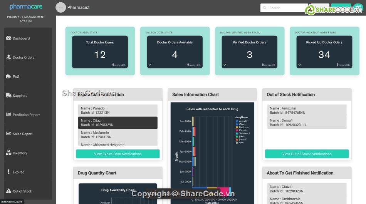This screenshot has height=204, width=366.
Task: Click the Doctor Orders icon in sidebar
Action: click(8, 57)
